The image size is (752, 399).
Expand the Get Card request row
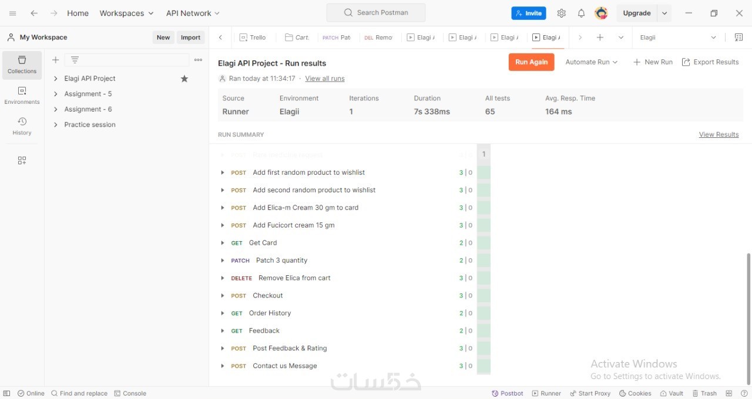click(x=223, y=243)
